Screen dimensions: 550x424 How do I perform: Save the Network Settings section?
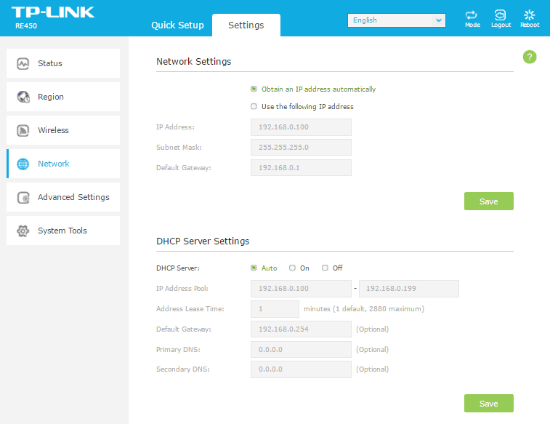pos(488,201)
